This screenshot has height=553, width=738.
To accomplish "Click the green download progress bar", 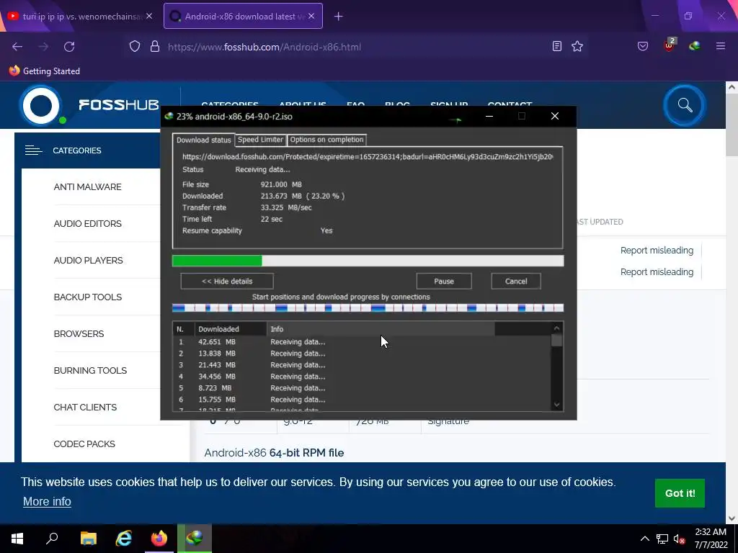I will point(368,261).
